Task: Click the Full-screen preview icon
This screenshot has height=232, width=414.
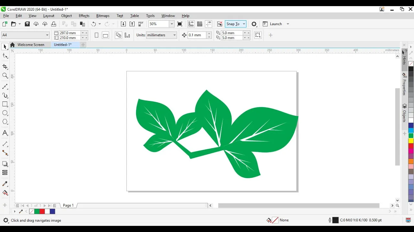Action: [x=180, y=24]
